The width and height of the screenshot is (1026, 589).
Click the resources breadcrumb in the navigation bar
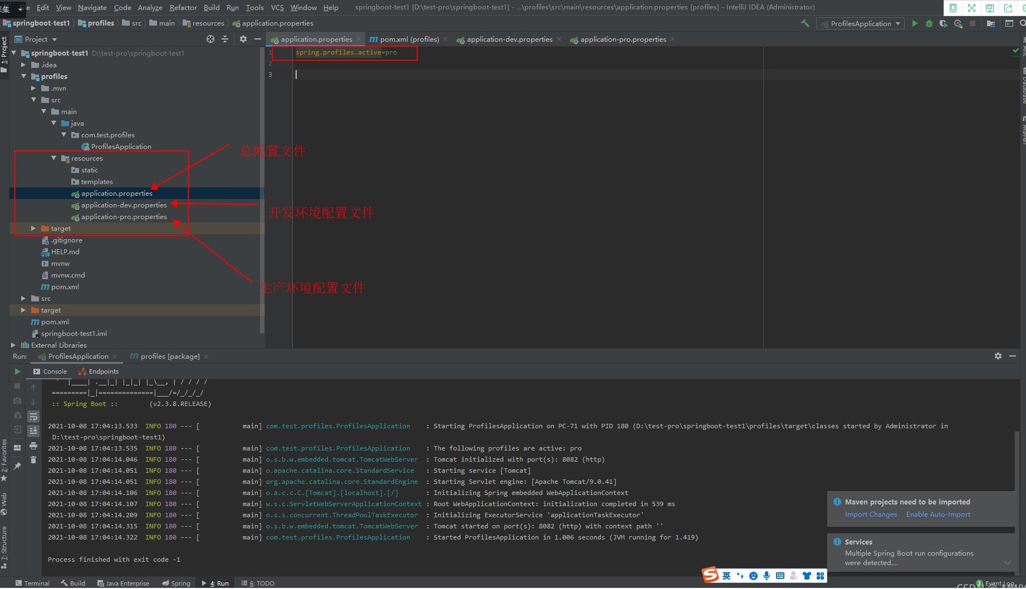[203, 23]
